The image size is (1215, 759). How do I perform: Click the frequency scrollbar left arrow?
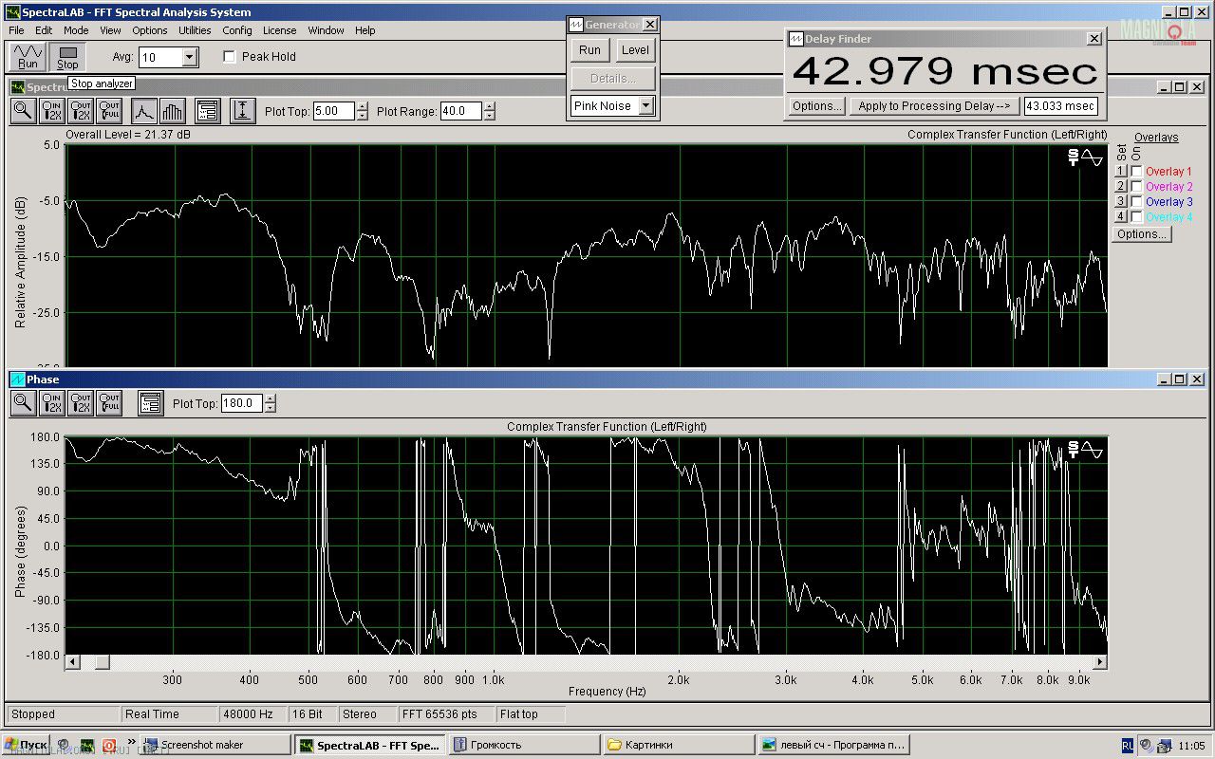click(x=72, y=661)
